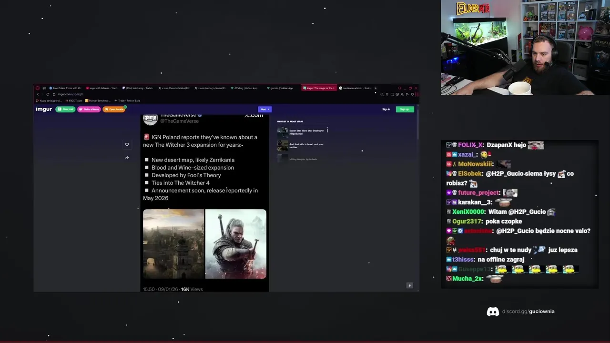The width and height of the screenshot is (610, 343).
Task: Switch to the YouTube saga split defense tab
Action: click(x=102, y=88)
